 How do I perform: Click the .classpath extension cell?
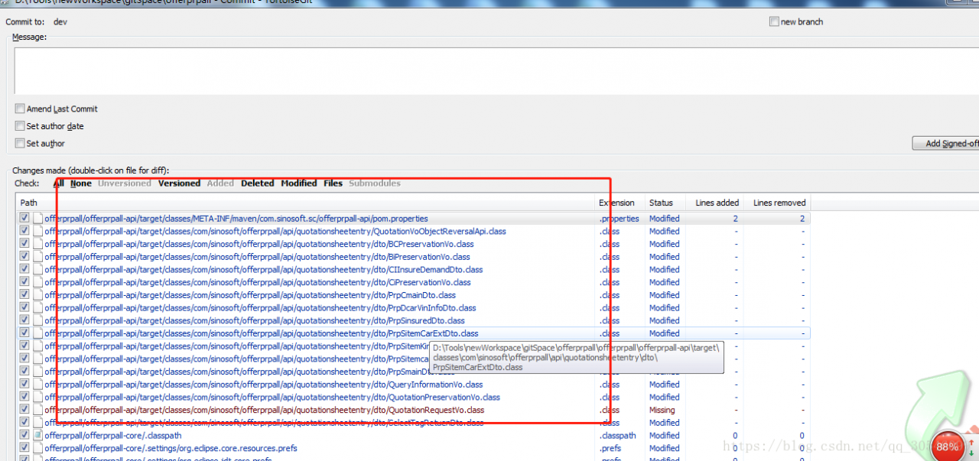617,436
